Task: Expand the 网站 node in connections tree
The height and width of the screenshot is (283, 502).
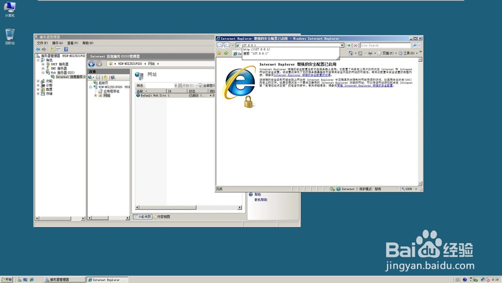Action: pyautogui.click(x=95, y=96)
